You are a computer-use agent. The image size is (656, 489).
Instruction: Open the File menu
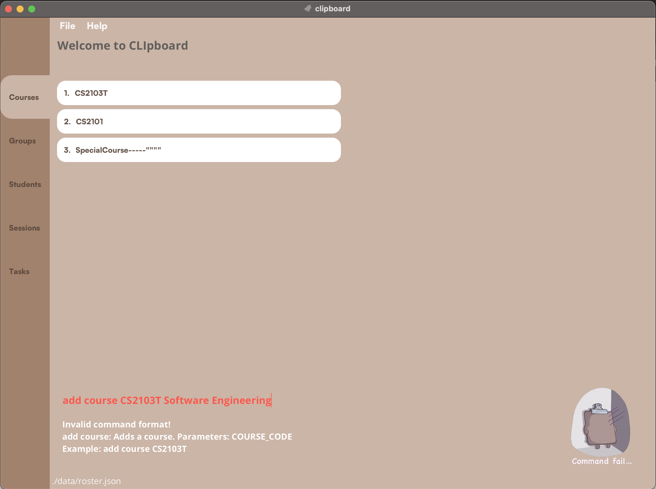67,26
